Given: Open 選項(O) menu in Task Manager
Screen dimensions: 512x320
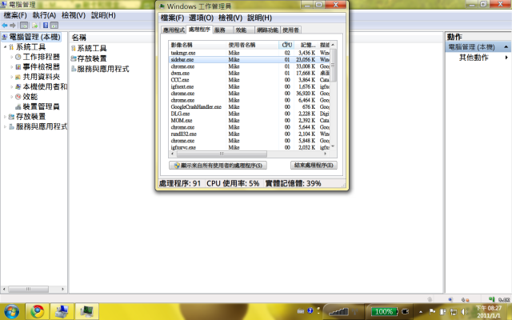Looking at the screenshot, I should (x=201, y=18).
